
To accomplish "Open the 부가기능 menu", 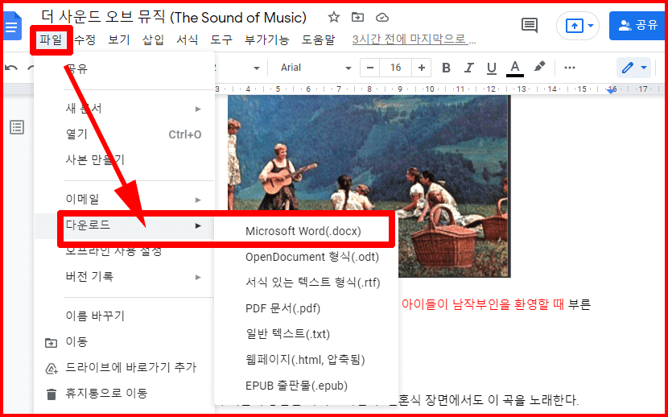I will point(267,40).
